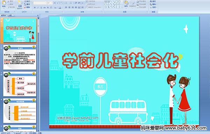Toggle Italic formatting in the font group
Screen dimensions: 210x134
point(38,8)
